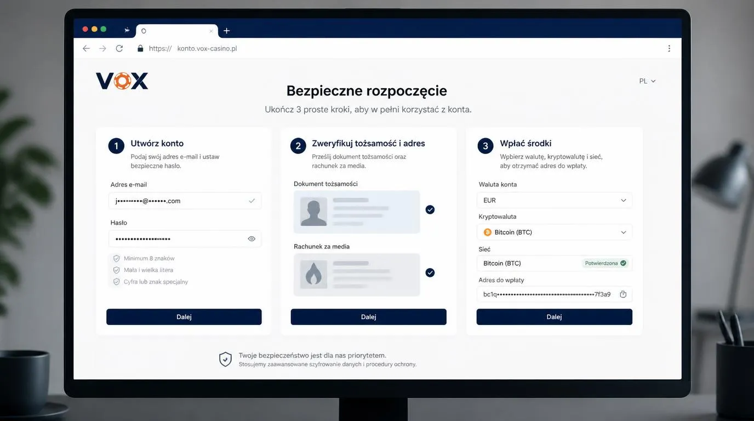Click the Bezpieczne rozpoczęcie heading

tap(367, 90)
